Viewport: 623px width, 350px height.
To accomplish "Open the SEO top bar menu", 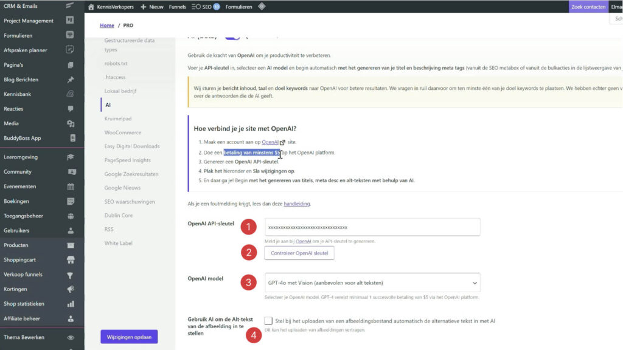I will [x=206, y=7].
